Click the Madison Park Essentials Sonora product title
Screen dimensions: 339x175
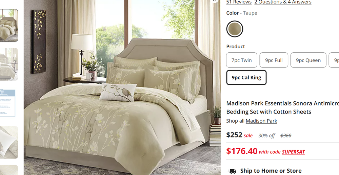pyautogui.click(x=283, y=107)
